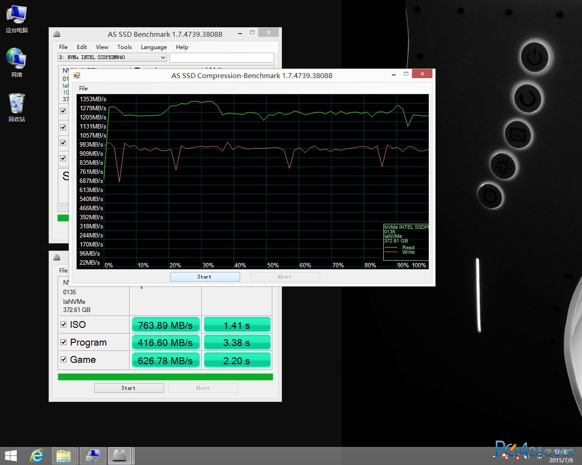582x465 pixels.
Task: Click Abort in the copy benchmark window
Action: (x=203, y=388)
